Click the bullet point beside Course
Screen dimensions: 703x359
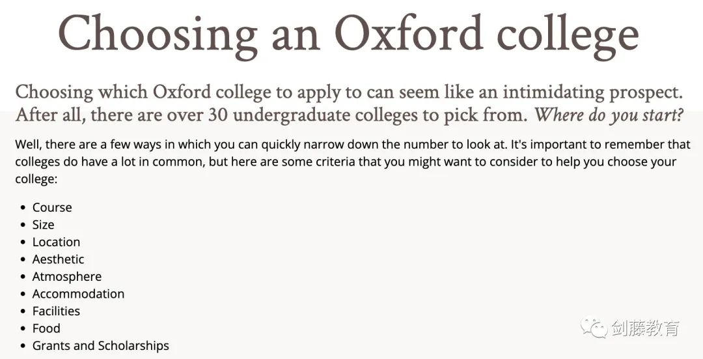click(23, 208)
